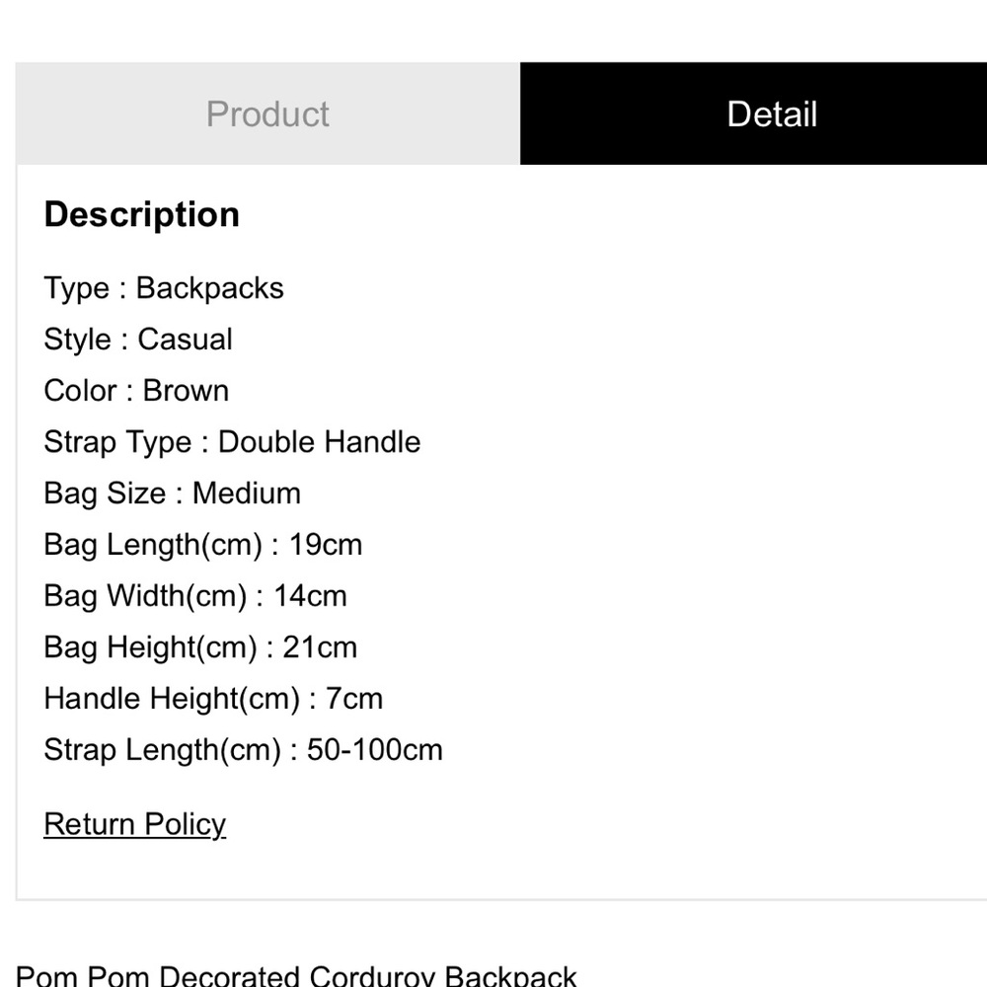Click the Strap Length 50-100cm specification
The width and height of the screenshot is (987, 987).
(243, 750)
